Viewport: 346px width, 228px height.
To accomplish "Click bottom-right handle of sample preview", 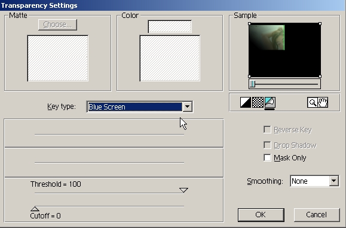I will pos(320,77).
